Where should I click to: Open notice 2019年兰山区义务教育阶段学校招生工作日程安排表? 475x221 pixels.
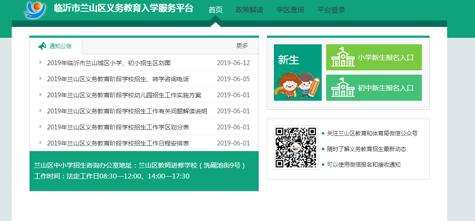point(118,143)
